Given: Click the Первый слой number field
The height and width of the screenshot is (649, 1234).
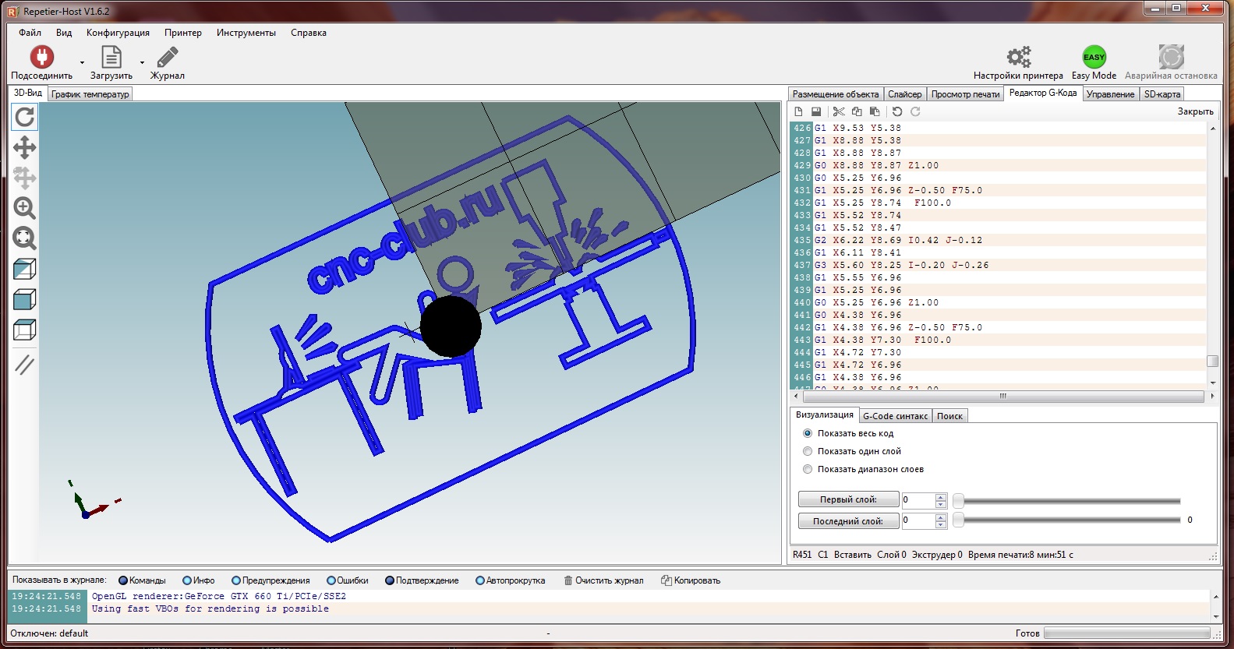Looking at the screenshot, I should 918,500.
